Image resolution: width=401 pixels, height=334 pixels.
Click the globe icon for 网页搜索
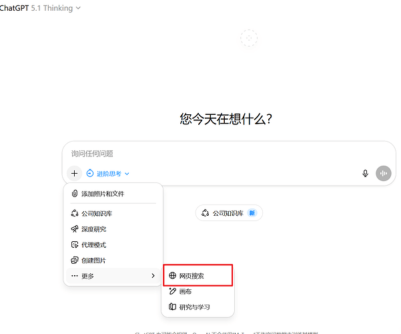(172, 276)
